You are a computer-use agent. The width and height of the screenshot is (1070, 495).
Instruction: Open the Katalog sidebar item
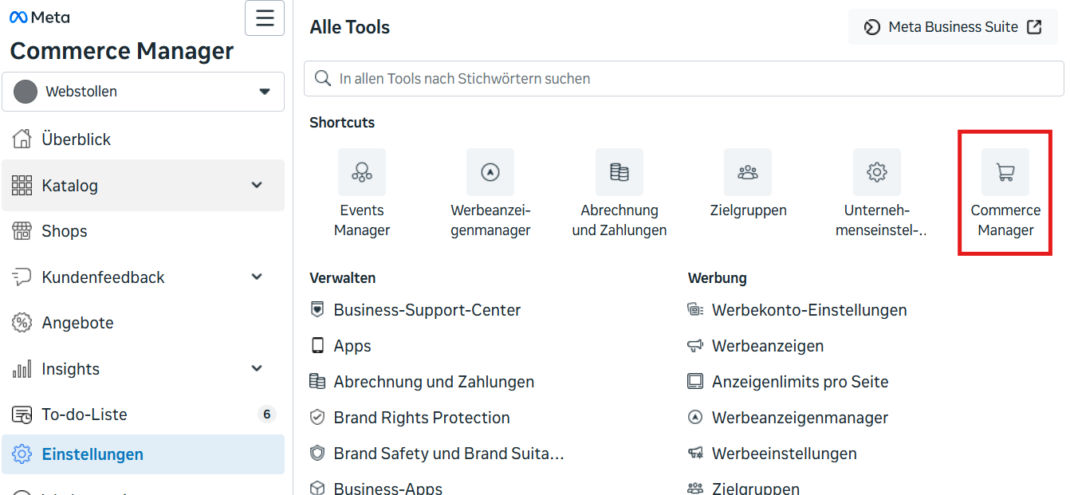click(144, 186)
